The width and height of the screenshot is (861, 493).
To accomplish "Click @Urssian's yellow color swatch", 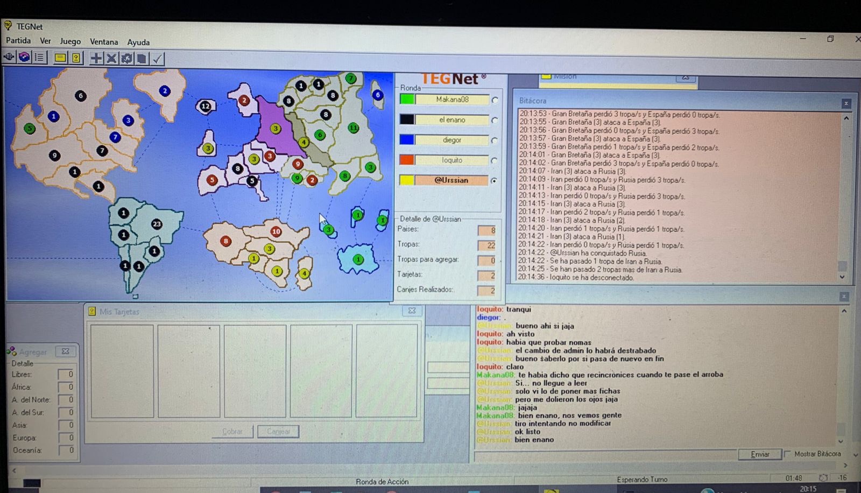I will (406, 180).
